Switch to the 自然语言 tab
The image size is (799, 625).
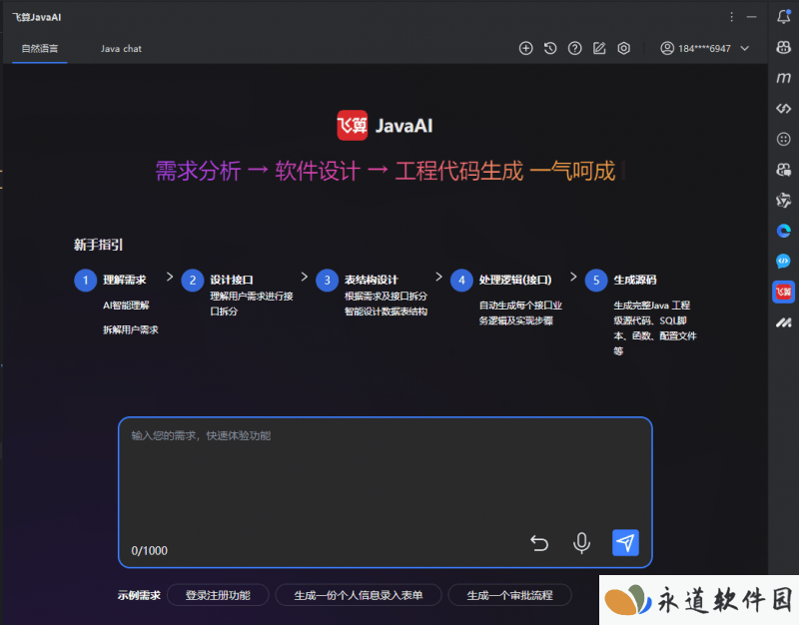pos(40,49)
